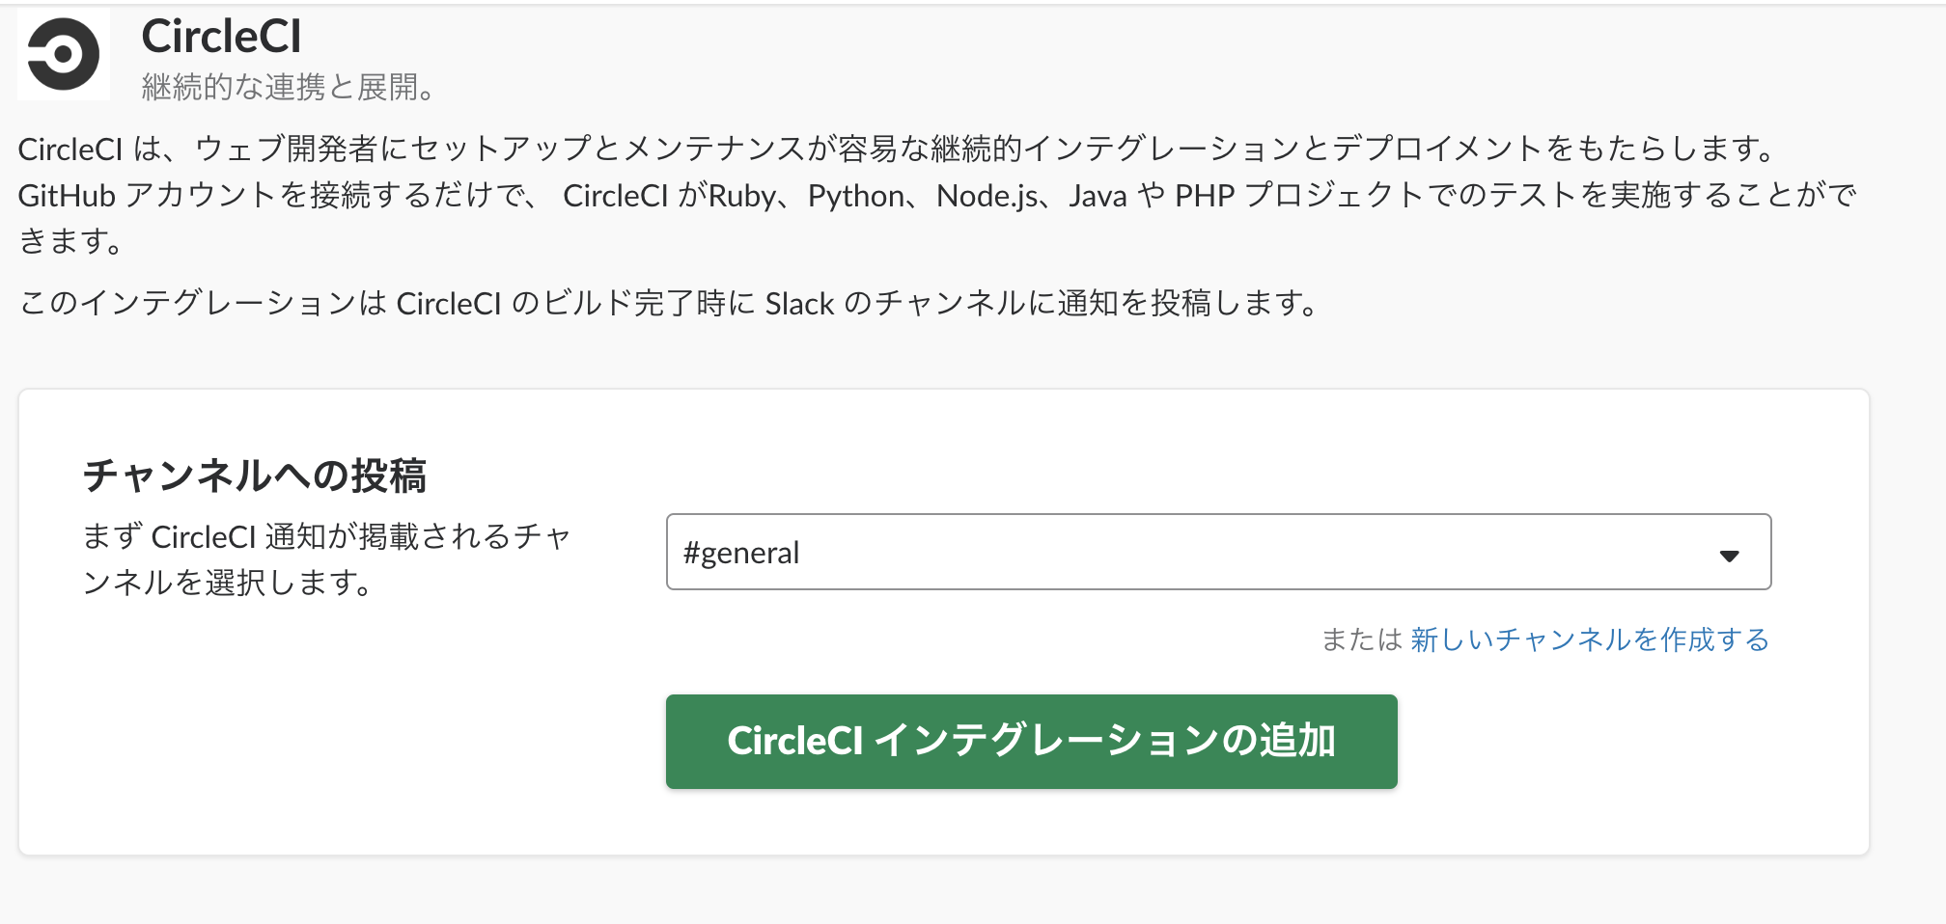Click the word GitHub in the description
The height and width of the screenshot is (924, 1946).
pyautogui.click(x=67, y=196)
